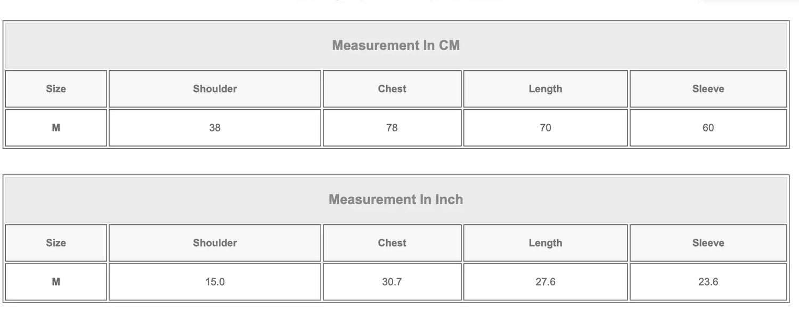Viewport: 799px width, 309px height.
Task: Click the Length header in the Inch table
Action: 545,243
